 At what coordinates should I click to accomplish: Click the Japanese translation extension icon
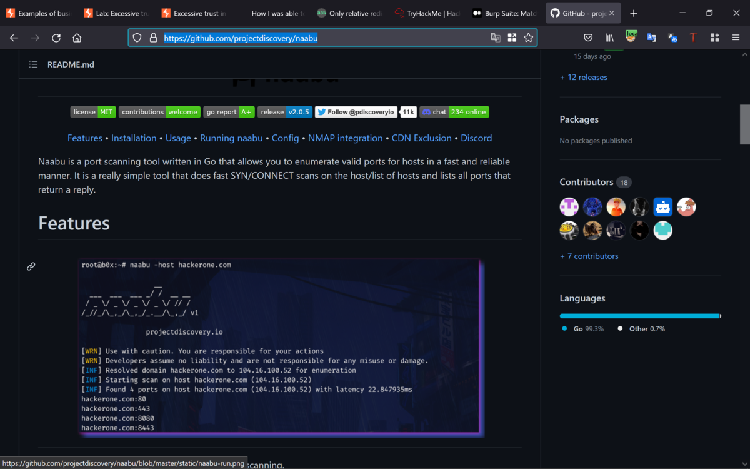pyautogui.click(x=672, y=38)
